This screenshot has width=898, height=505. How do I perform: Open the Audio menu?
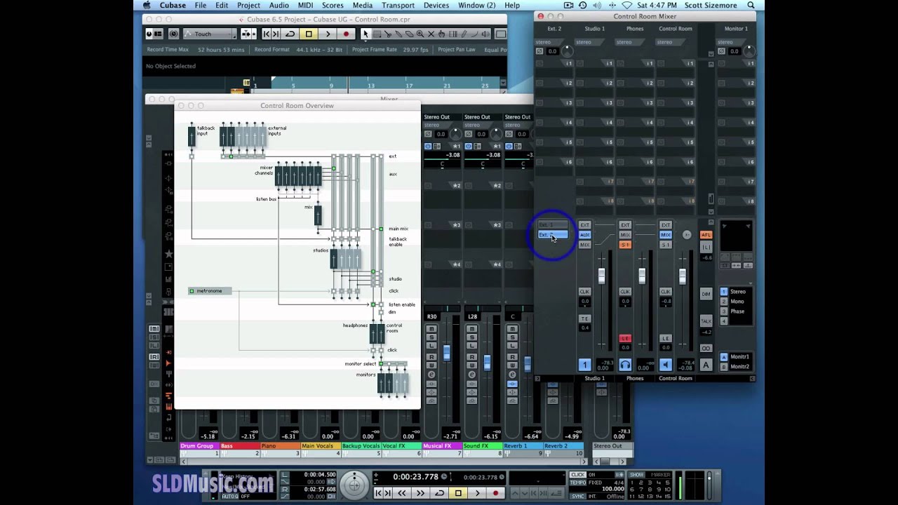click(x=279, y=5)
